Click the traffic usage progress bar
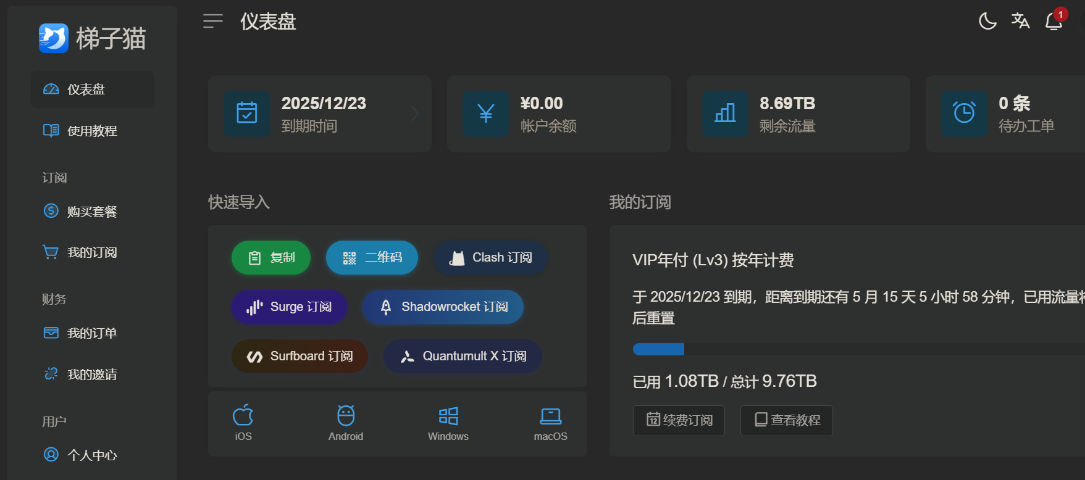 tap(859, 349)
